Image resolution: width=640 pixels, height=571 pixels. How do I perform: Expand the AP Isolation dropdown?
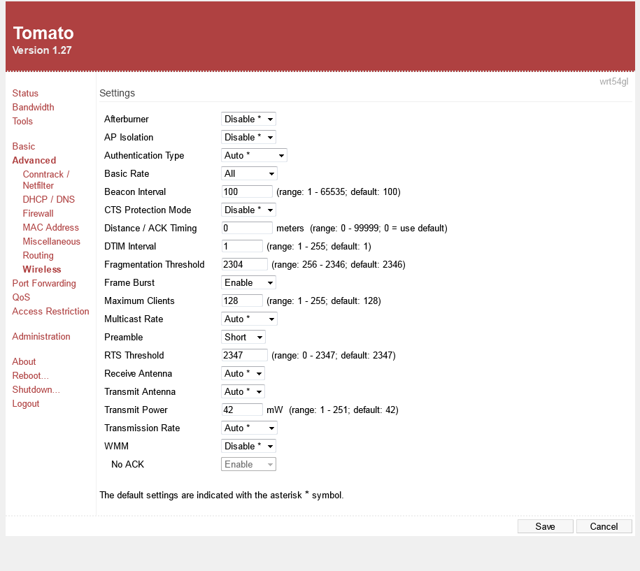[x=248, y=138]
